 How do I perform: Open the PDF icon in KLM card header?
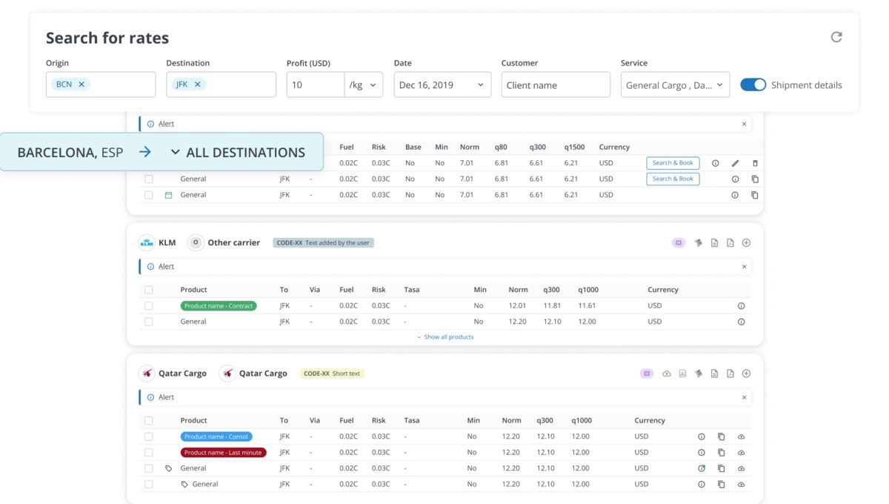point(730,243)
